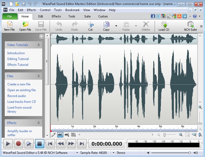Open the Paste dropdown arrow
This screenshot has height=157, width=205.
(136, 26)
